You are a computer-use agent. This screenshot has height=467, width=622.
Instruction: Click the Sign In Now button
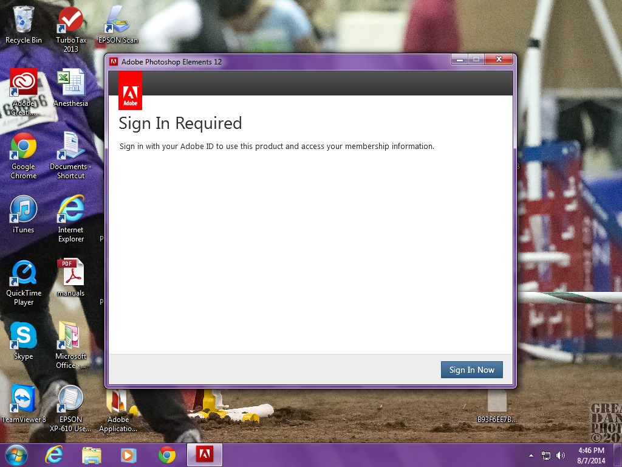[471, 370]
